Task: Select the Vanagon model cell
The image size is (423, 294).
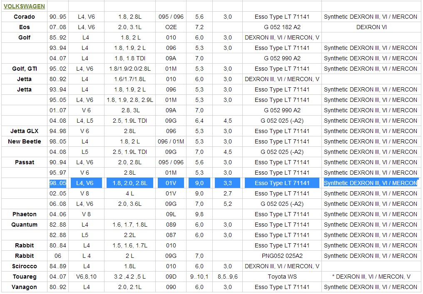Action: (x=24, y=287)
